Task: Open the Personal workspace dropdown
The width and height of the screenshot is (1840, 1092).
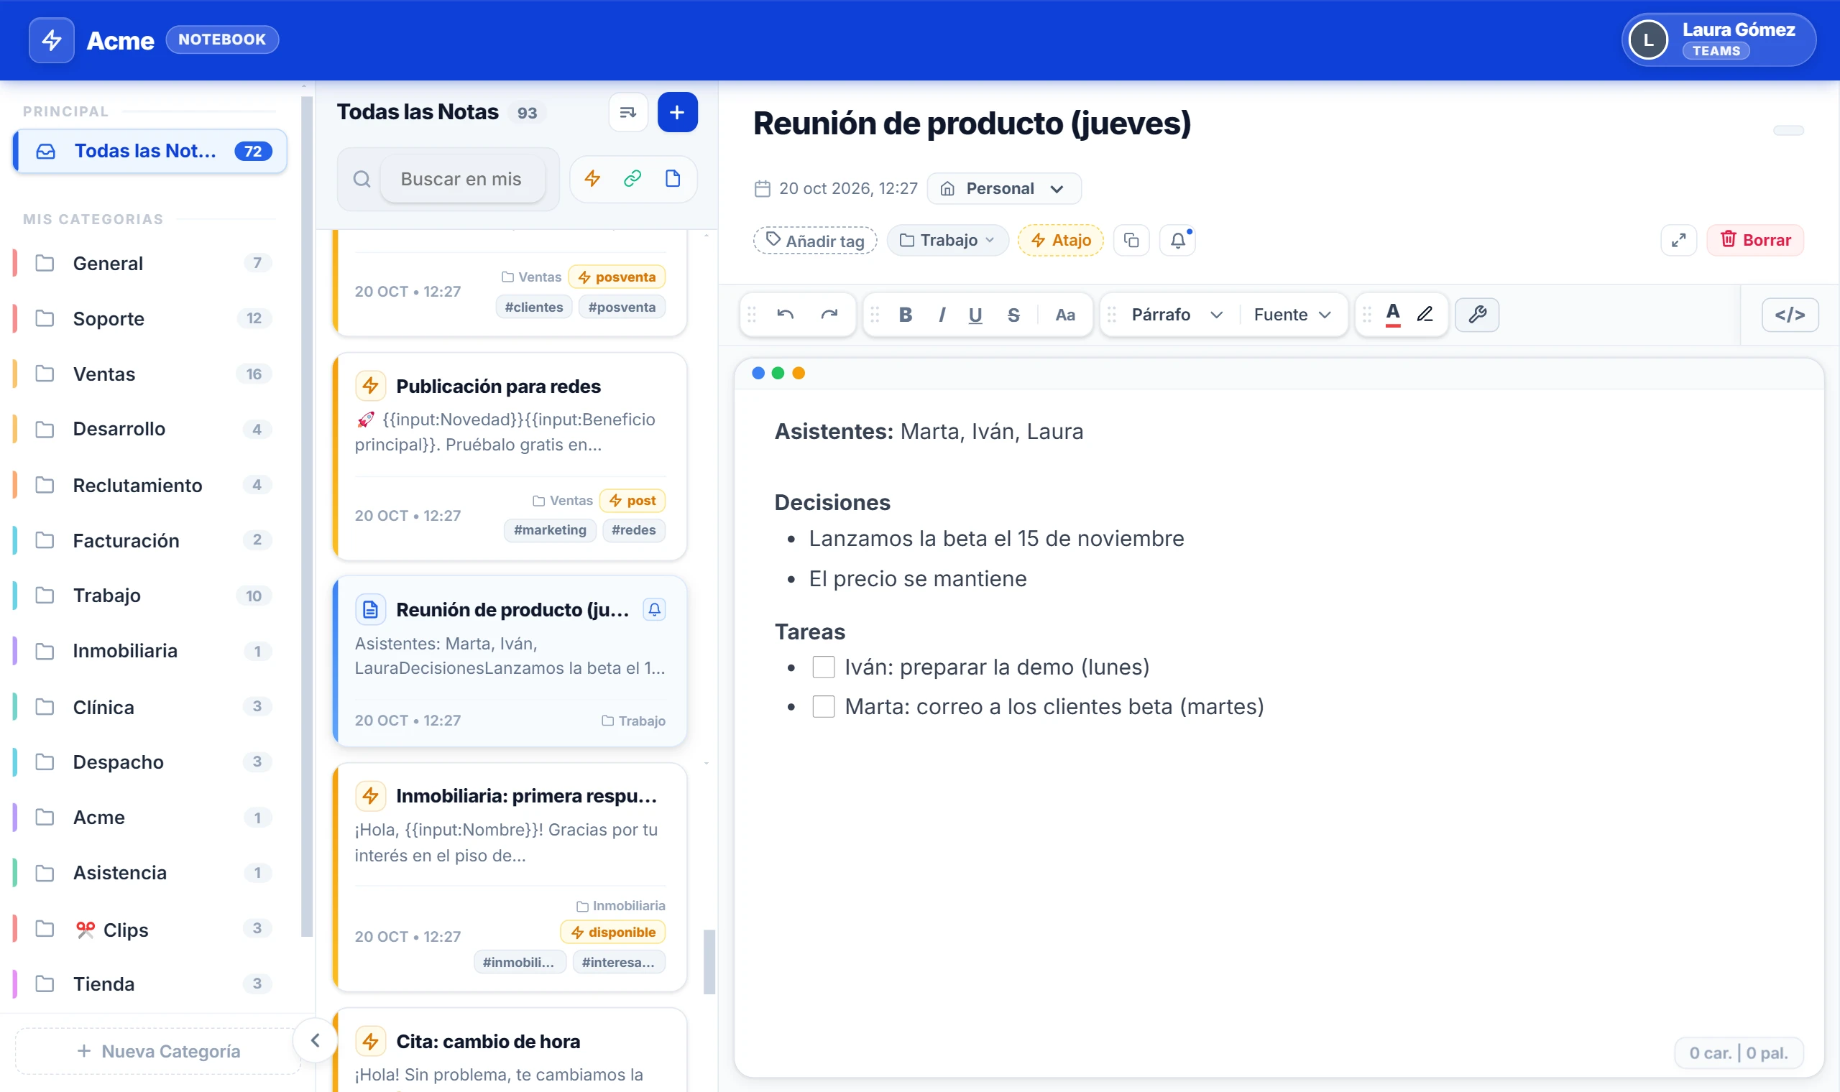Action: coord(1004,189)
